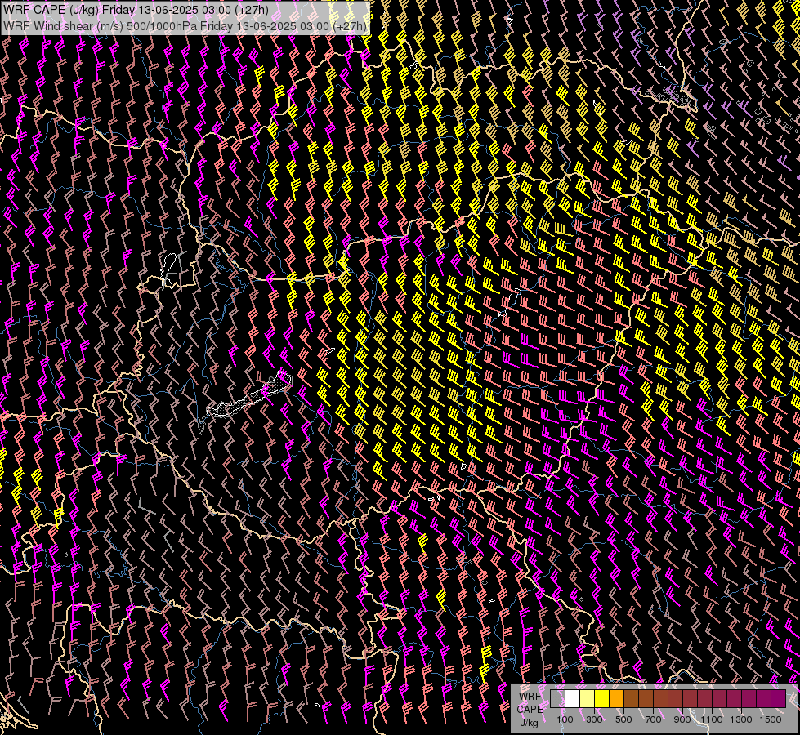Select the gray CAPE legend swatch
The height and width of the screenshot is (735, 800).
point(557,699)
